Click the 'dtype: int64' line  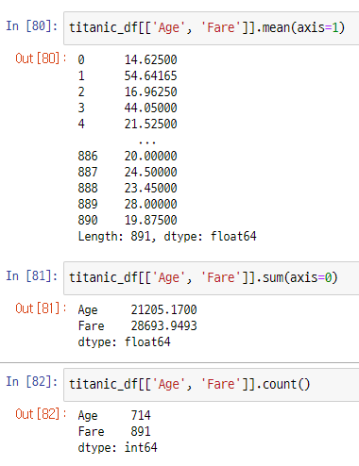click(117, 448)
